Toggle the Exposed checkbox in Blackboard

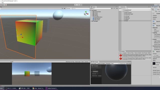tap(98, 74)
